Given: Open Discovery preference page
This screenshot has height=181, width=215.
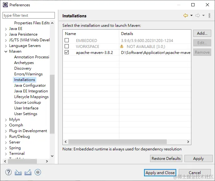Looking at the screenshot, I should (23, 68).
